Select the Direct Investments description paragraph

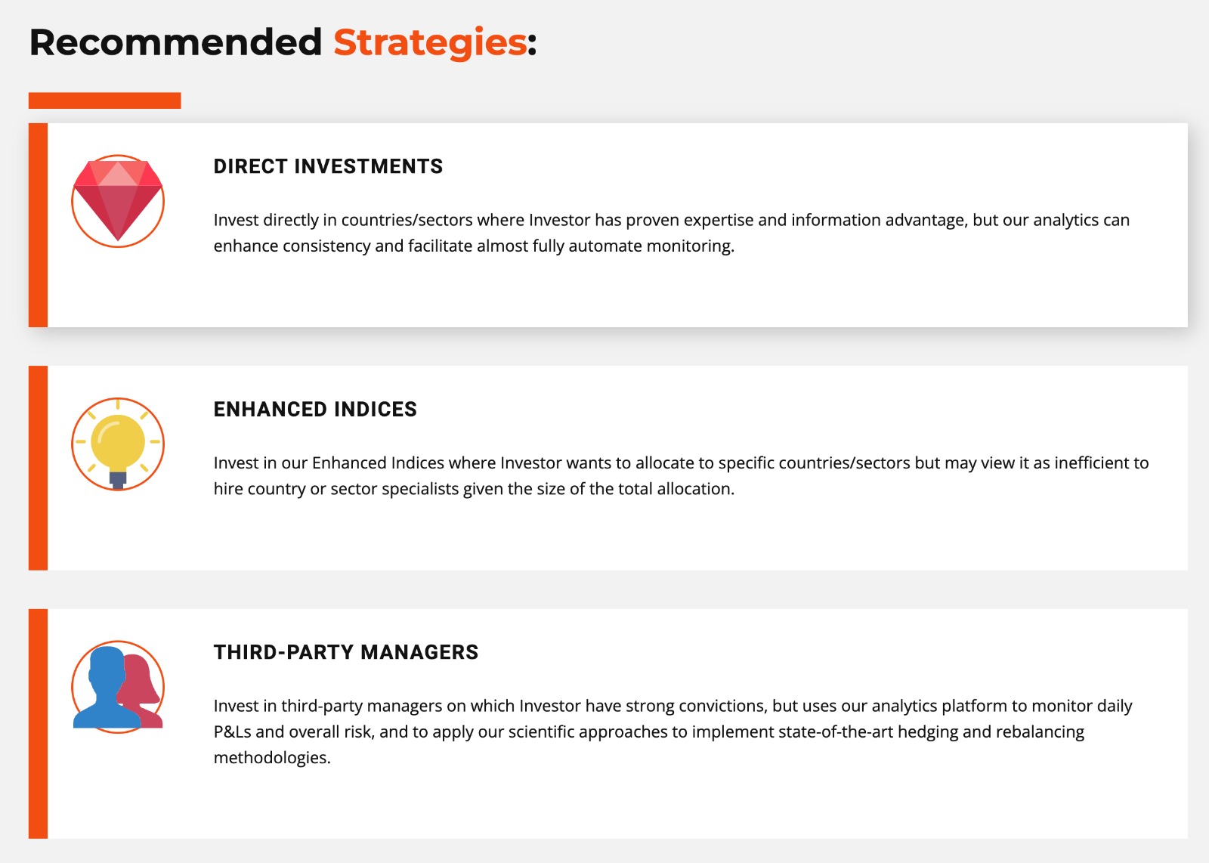[672, 233]
